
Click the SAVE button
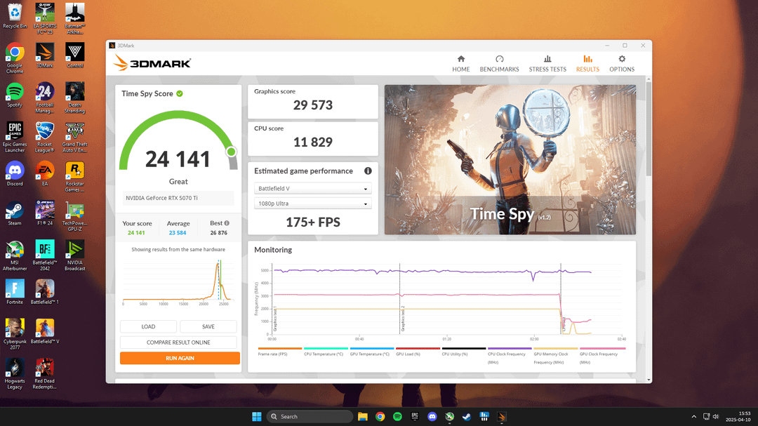click(x=208, y=327)
